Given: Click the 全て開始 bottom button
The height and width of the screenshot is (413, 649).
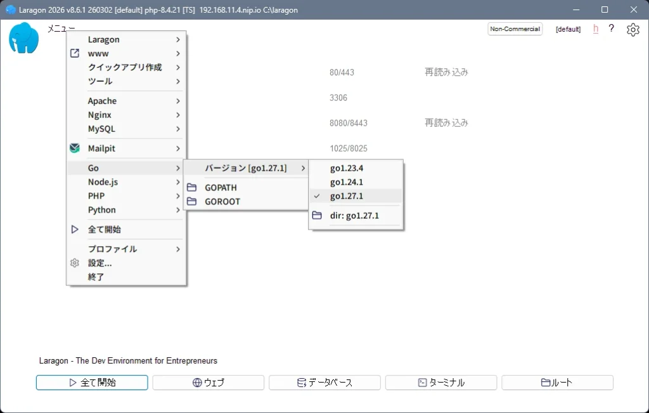Looking at the screenshot, I should (x=92, y=383).
